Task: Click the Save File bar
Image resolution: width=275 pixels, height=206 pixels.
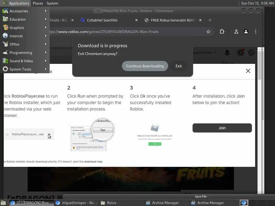Action: 201,197
